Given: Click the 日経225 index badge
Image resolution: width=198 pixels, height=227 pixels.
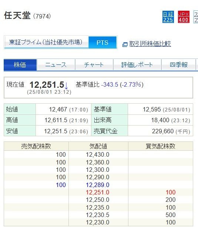Looking at the screenshot, I should coord(168,17).
